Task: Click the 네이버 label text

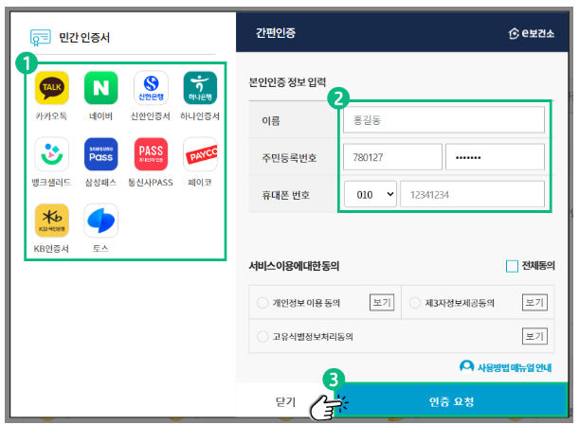Action: [x=100, y=116]
